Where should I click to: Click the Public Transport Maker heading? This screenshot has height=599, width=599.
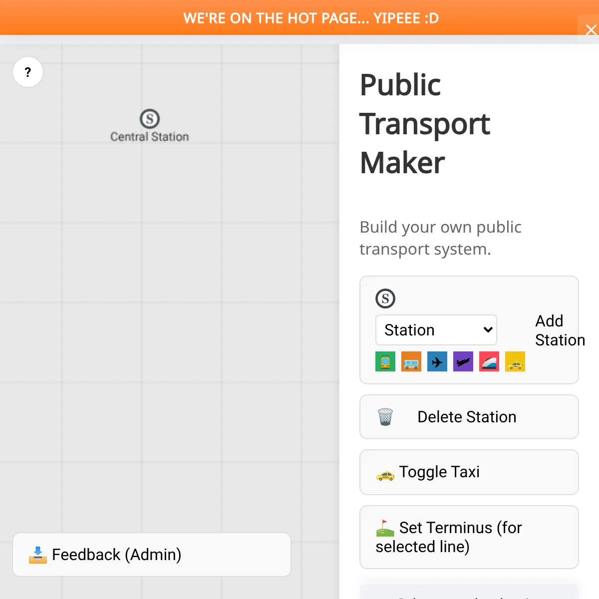coord(424,124)
